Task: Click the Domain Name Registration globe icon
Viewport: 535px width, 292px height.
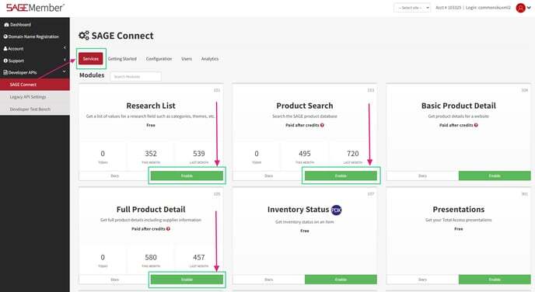Action: (x=5, y=36)
